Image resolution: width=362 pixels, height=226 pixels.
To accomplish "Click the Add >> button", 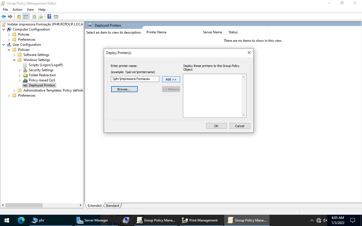I will click(x=171, y=79).
